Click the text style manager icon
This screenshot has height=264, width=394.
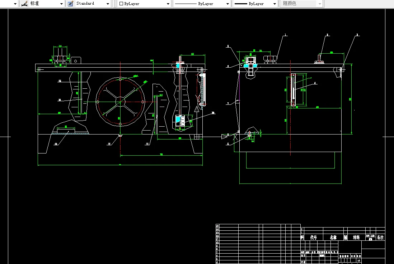(71, 4)
